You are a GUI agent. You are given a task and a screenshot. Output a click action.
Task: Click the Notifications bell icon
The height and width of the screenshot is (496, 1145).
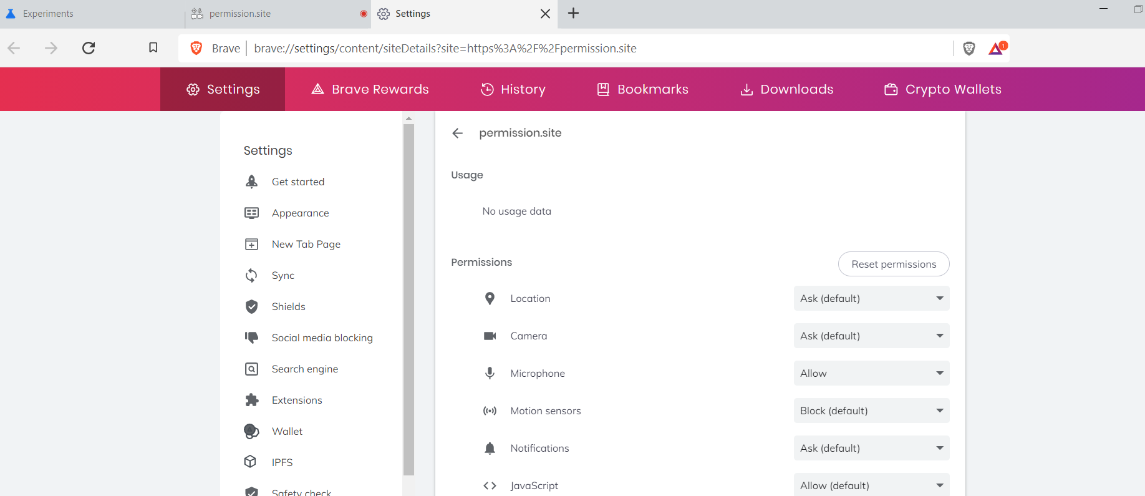click(490, 448)
